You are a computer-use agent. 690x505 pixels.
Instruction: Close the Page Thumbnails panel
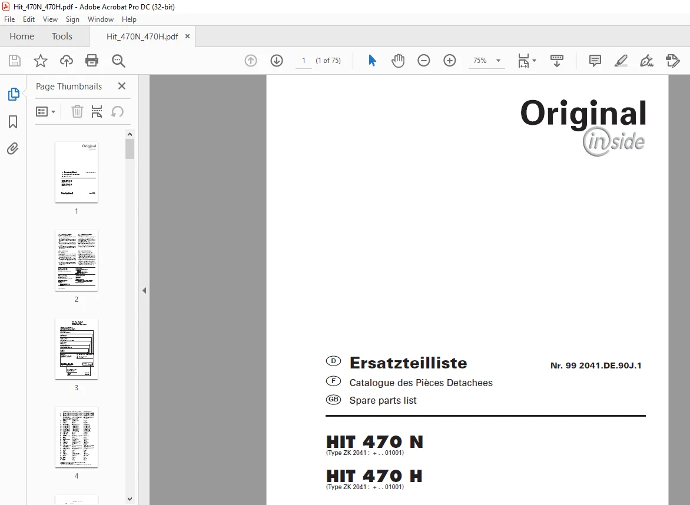(122, 86)
